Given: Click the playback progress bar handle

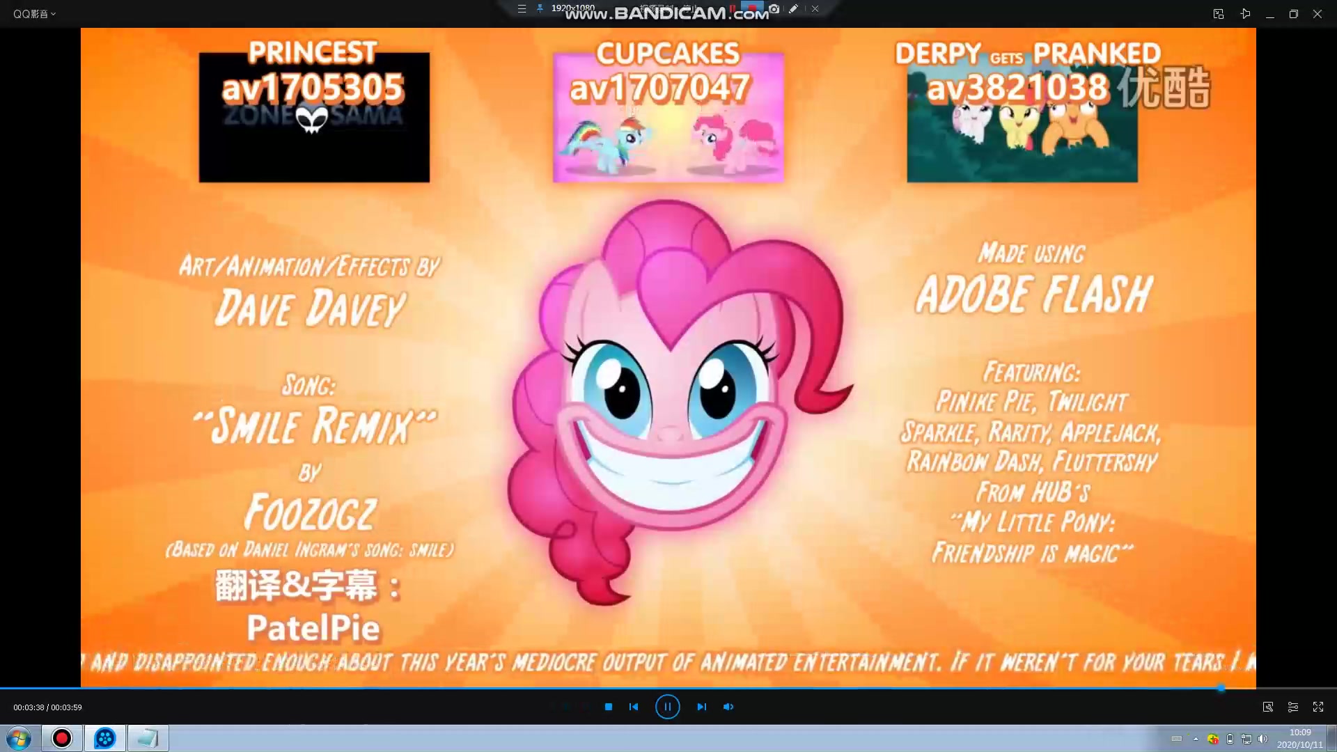Looking at the screenshot, I should click(1221, 688).
